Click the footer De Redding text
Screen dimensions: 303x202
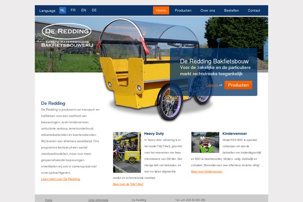click(139, 200)
